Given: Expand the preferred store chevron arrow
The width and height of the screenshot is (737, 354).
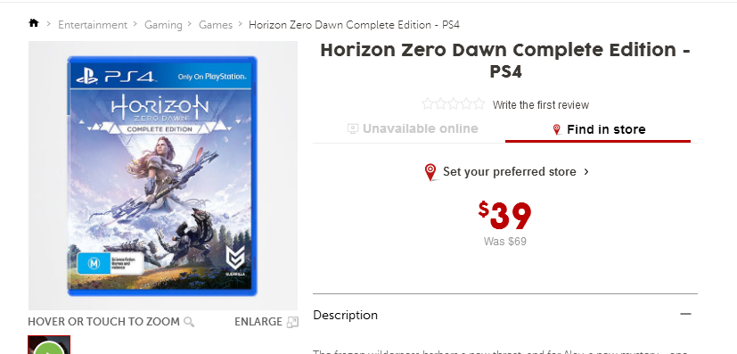Looking at the screenshot, I should point(586,171).
